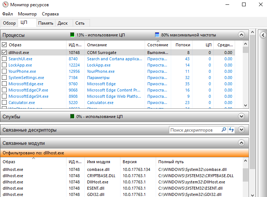
Task: Collapse the Связанные модули section
Action: 241,143
